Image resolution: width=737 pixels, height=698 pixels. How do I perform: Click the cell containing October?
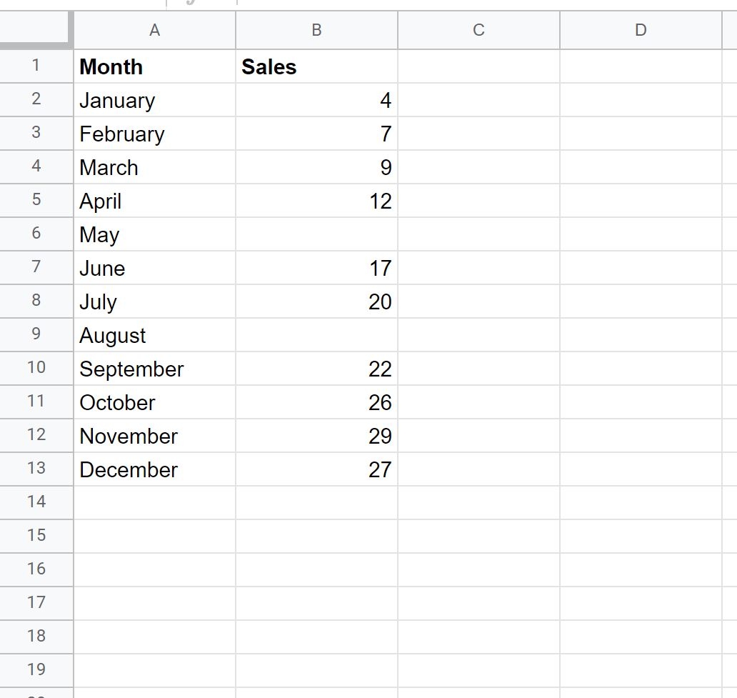pos(154,402)
